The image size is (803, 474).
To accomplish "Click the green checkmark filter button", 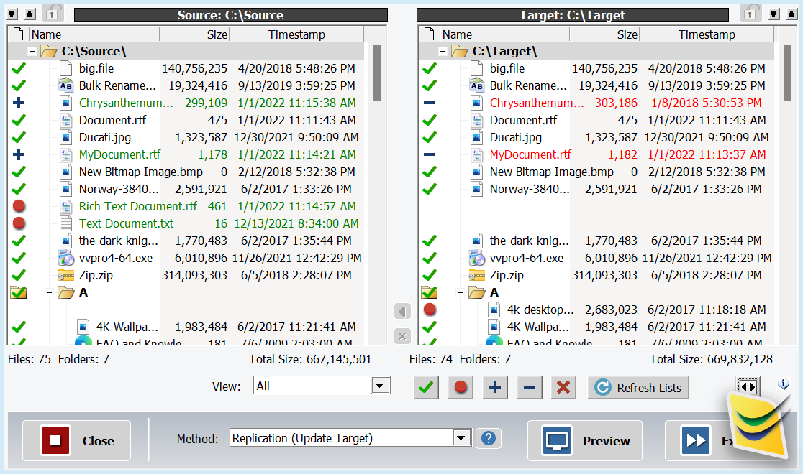I will (x=425, y=388).
